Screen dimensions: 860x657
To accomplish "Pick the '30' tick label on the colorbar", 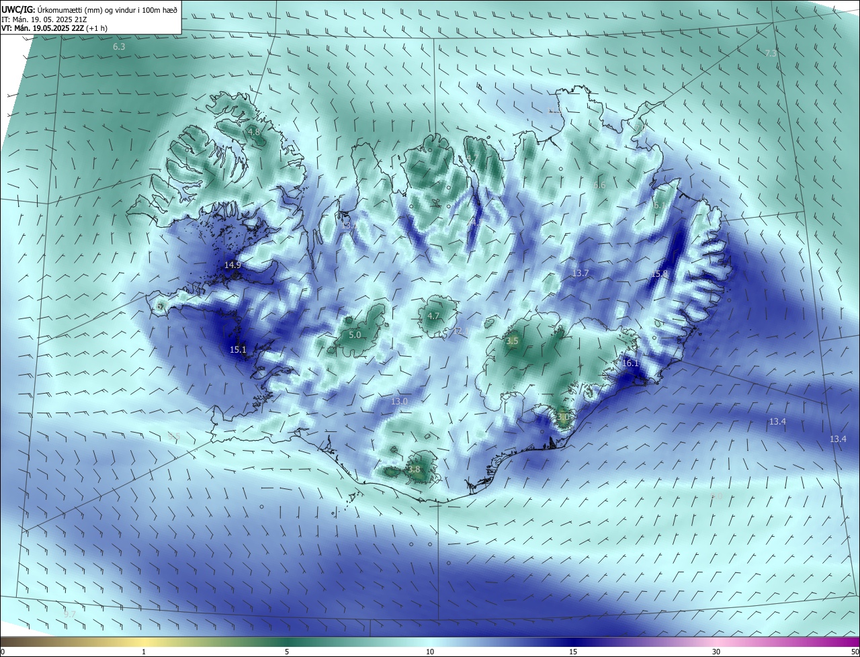I will (x=716, y=652).
